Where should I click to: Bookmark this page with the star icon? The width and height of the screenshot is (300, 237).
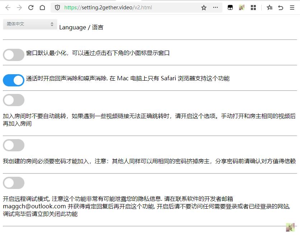tap(204, 8)
